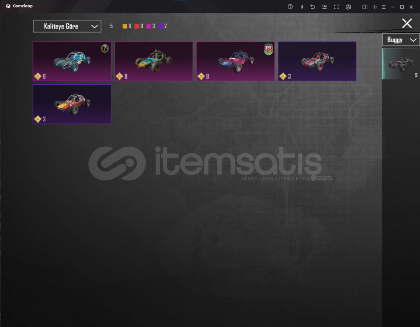The image size is (420, 327).
Task: Click the orange quality swatch
Action: point(125,26)
